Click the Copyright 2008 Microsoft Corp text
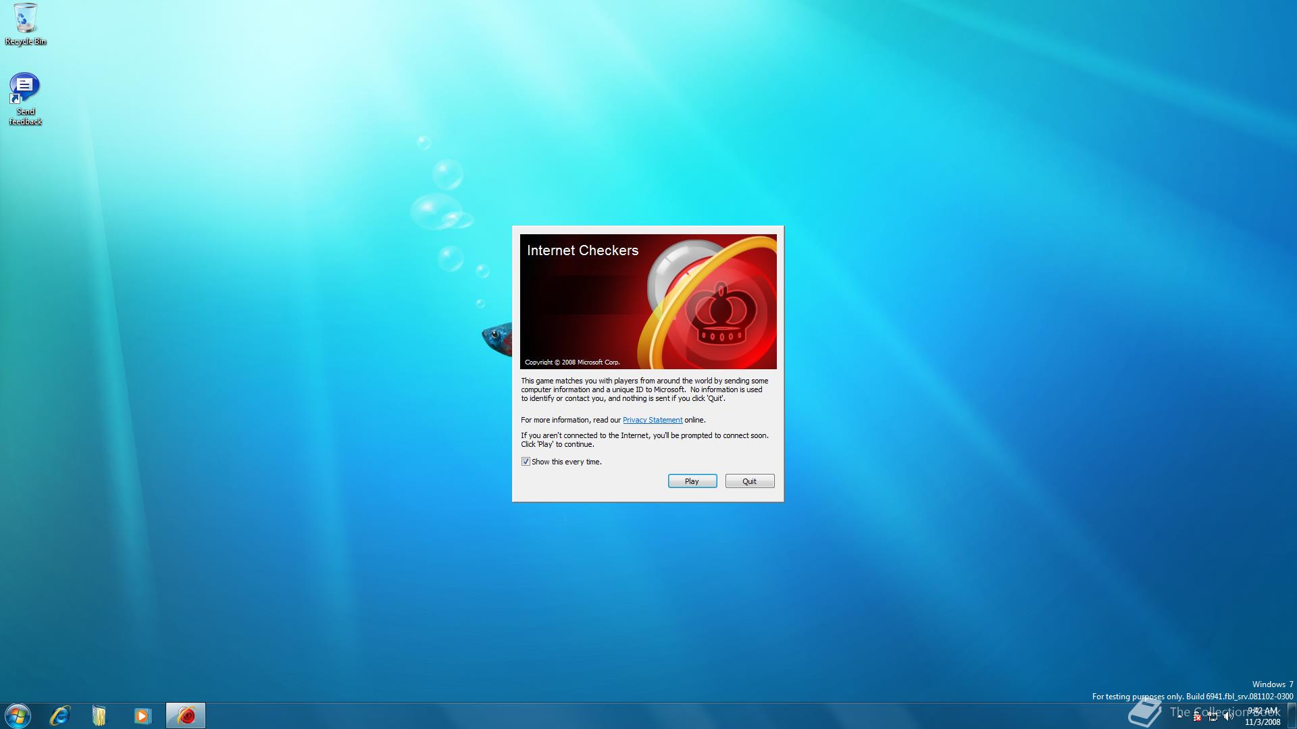 (x=571, y=362)
